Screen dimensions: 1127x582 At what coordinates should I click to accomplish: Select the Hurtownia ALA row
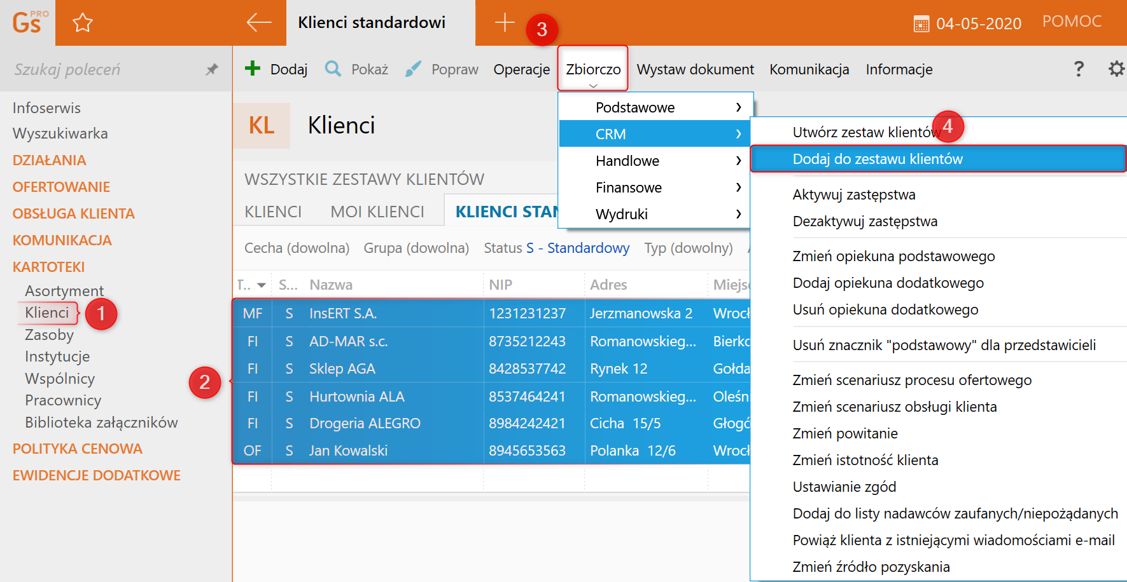[x=491, y=396]
